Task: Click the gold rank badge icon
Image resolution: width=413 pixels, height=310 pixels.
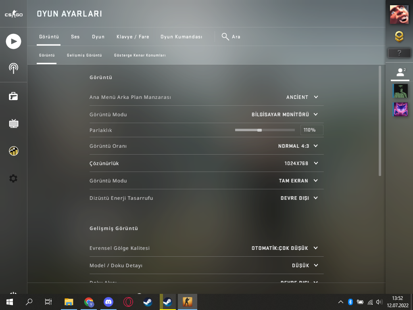Action: click(x=399, y=37)
